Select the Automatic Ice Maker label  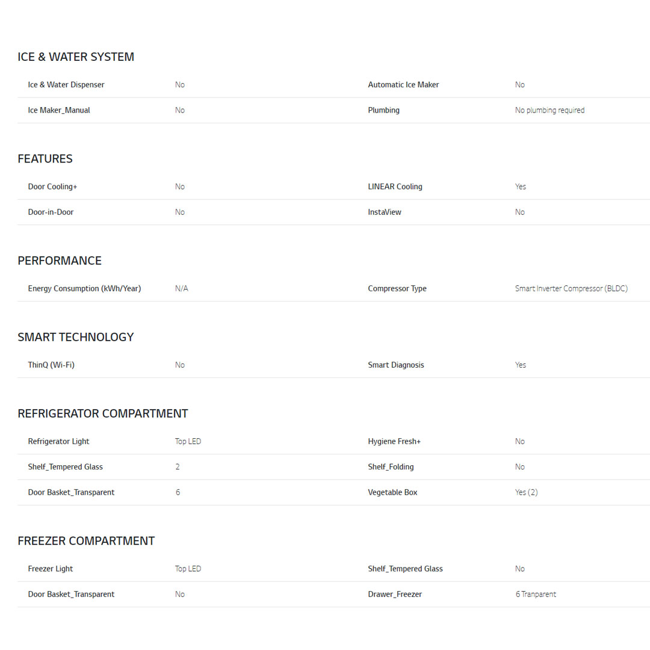[x=403, y=85]
